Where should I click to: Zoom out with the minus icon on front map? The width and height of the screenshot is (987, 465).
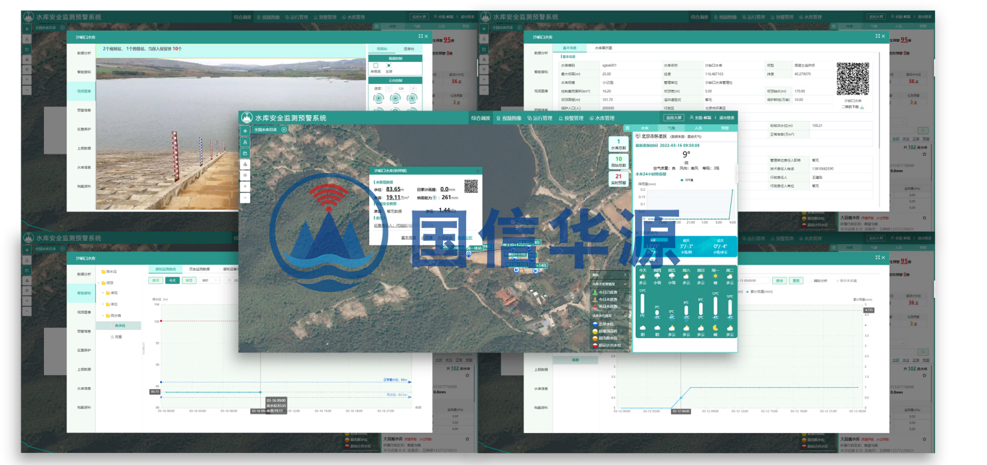[x=245, y=198]
